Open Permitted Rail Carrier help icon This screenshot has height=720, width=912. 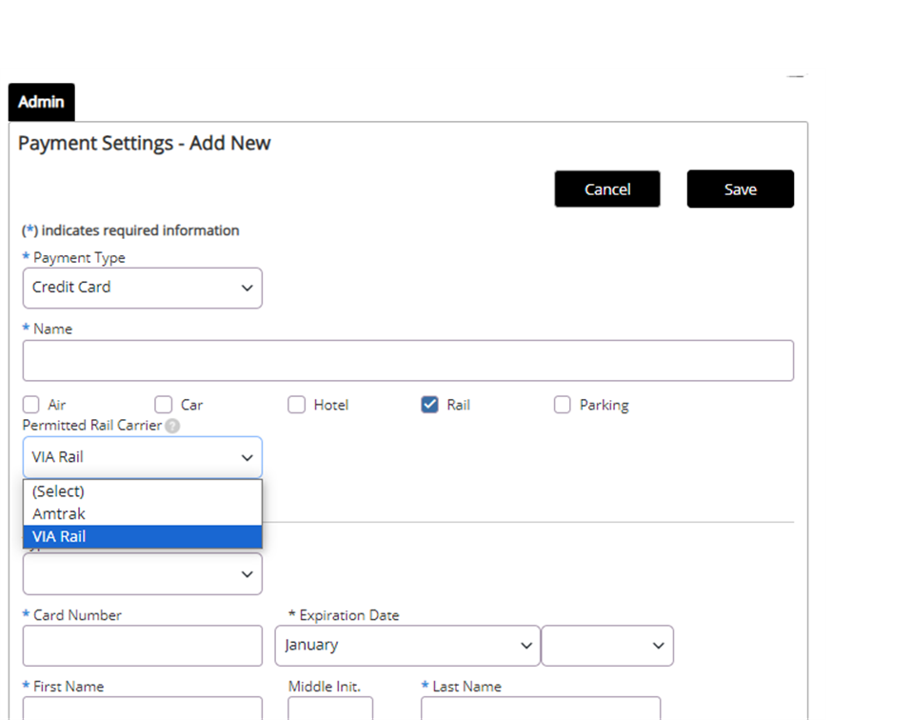[172, 426]
